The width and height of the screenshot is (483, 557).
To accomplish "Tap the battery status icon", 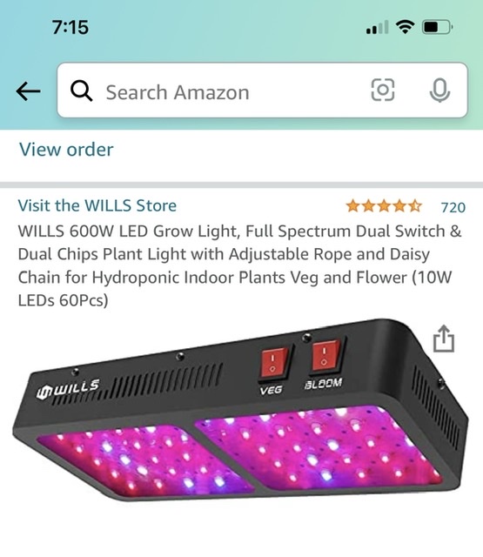I will tap(437, 27).
